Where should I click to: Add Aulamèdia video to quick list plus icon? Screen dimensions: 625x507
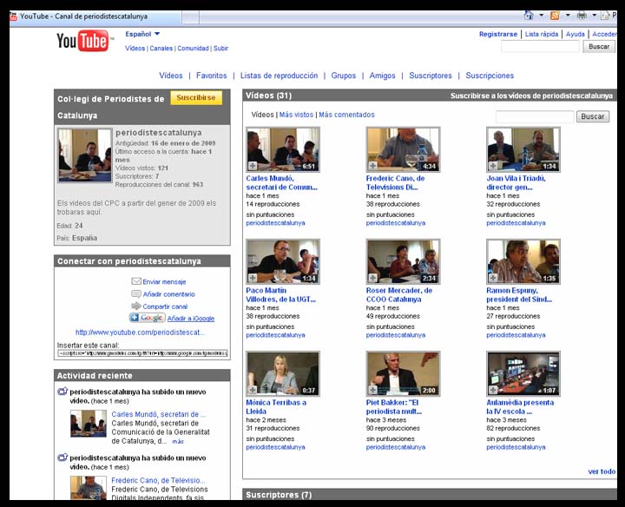(x=493, y=390)
